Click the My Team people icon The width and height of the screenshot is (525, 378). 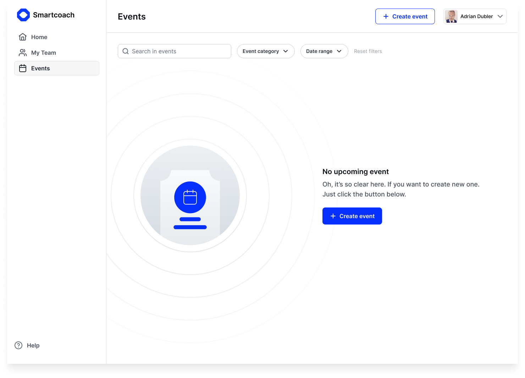(23, 53)
